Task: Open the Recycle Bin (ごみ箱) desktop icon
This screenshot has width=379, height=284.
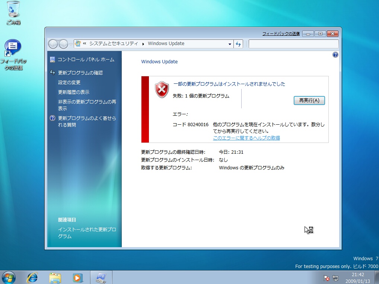Action: [x=13, y=13]
